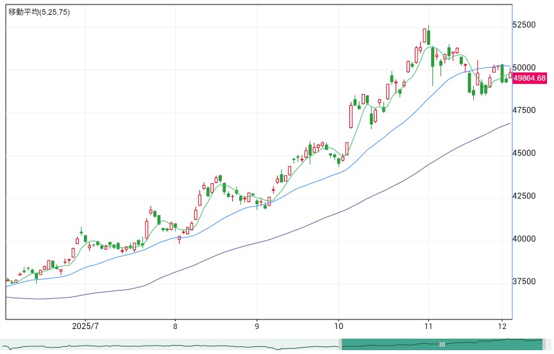Click the 2025/7 date label on the axis
The image size is (554, 354).
tap(85, 326)
